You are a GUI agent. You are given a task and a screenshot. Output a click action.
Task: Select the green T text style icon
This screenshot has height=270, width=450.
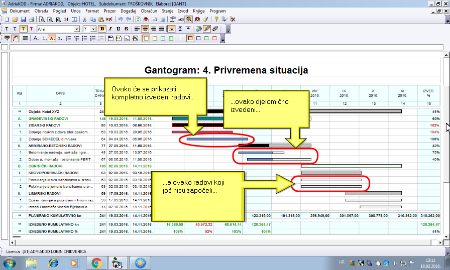coord(23,29)
